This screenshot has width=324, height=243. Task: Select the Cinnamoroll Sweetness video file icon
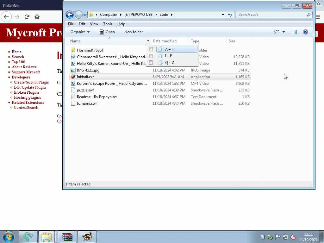pos(73,57)
